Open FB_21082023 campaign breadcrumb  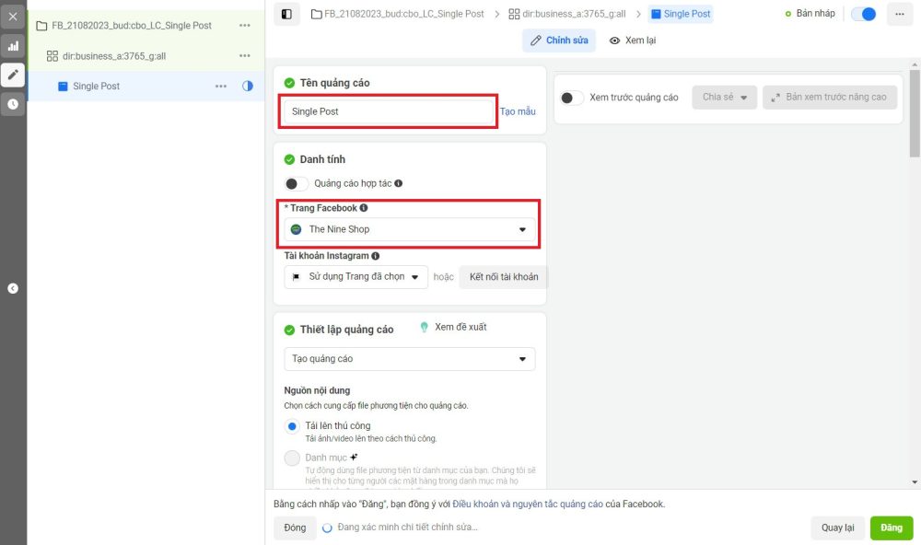pos(397,14)
